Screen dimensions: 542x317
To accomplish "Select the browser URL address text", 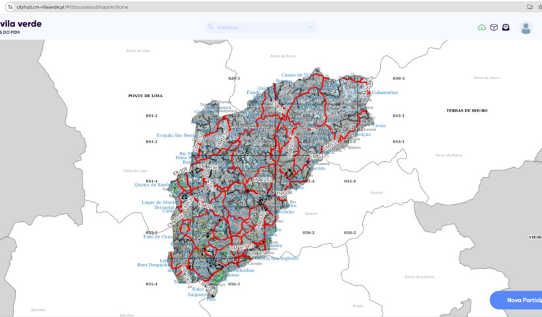I will tap(72, 6).
